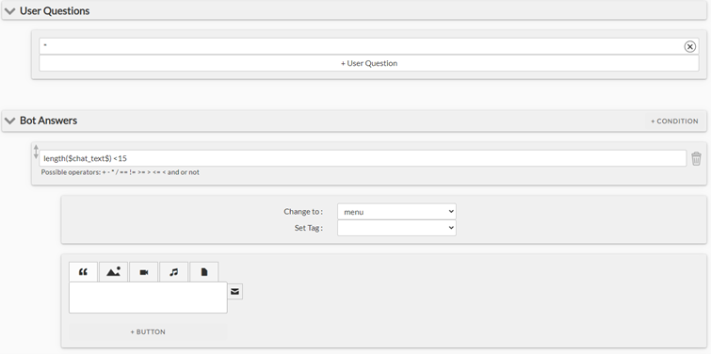711x354 pixels.
Task: Click the Change to label
Action: coord(303,212)
